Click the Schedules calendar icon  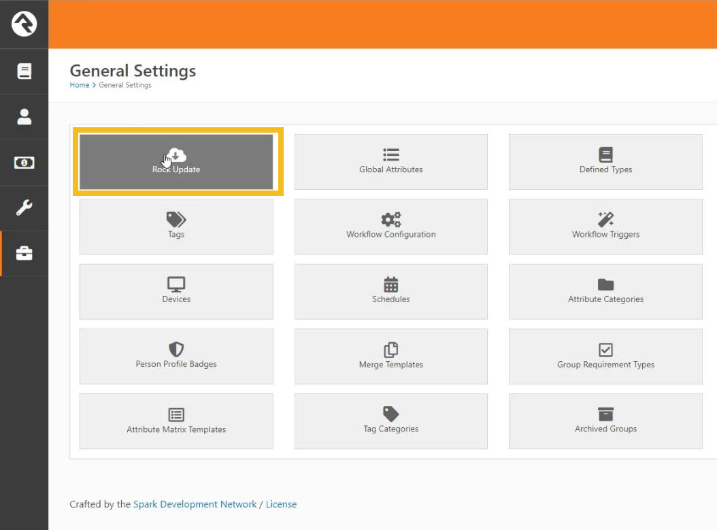391,284
